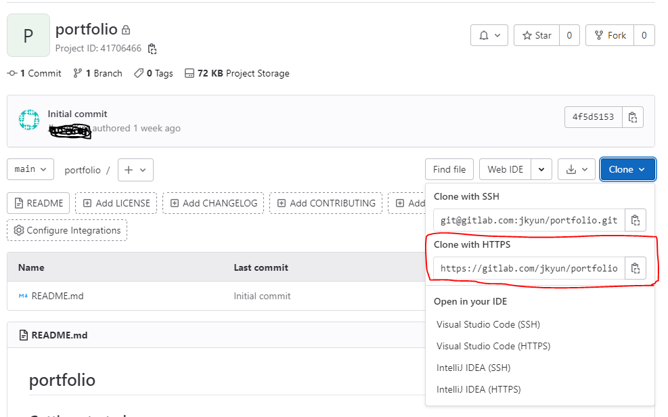Open the download archive dropdown

[576, 169]
